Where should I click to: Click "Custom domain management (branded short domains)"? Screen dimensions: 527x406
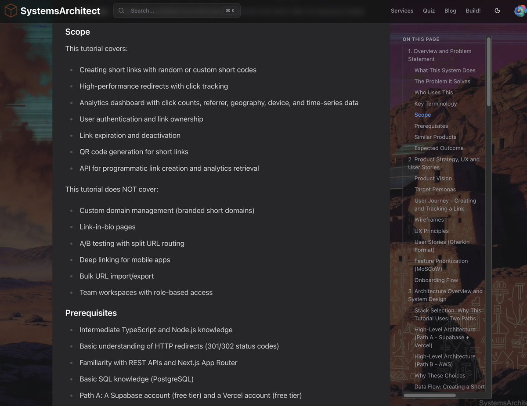tap(167, 210)
